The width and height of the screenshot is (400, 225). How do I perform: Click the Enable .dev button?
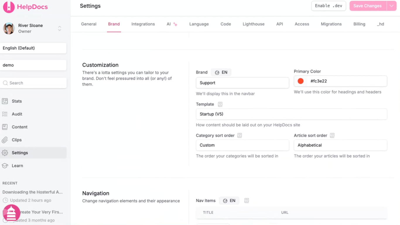pyautogui.click(x=329, y=6)
